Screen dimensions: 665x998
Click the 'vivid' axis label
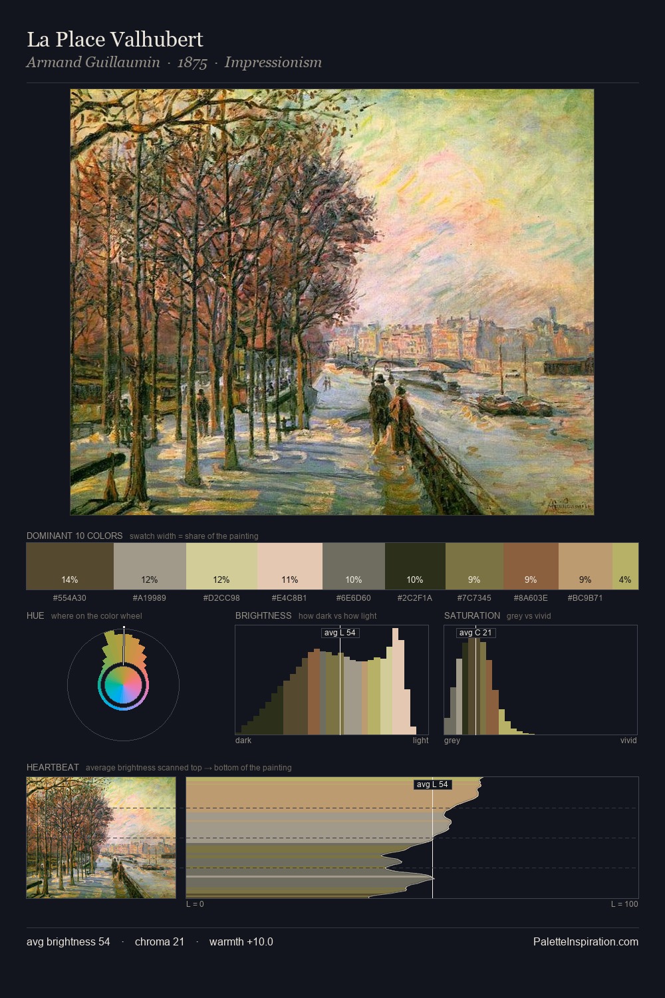628,741
